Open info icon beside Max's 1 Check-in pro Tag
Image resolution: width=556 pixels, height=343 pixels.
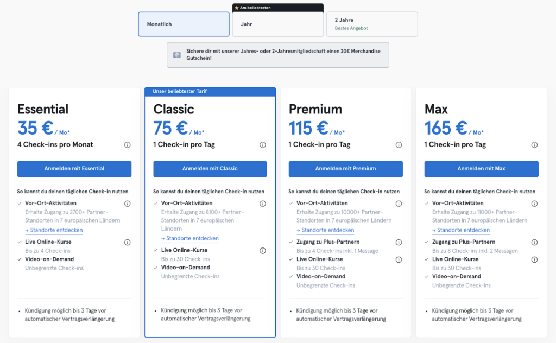tap(534, 145)
